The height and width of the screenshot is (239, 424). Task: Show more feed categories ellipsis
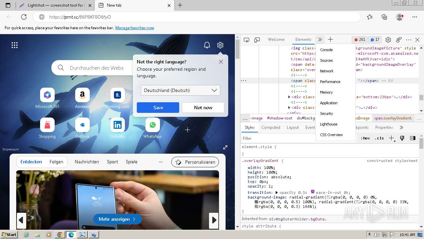(x=161, y=162)
